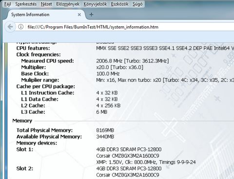This screenshot has width=234, height=179.
Task: Select the '6 MB' value
Action: (102, 112)
